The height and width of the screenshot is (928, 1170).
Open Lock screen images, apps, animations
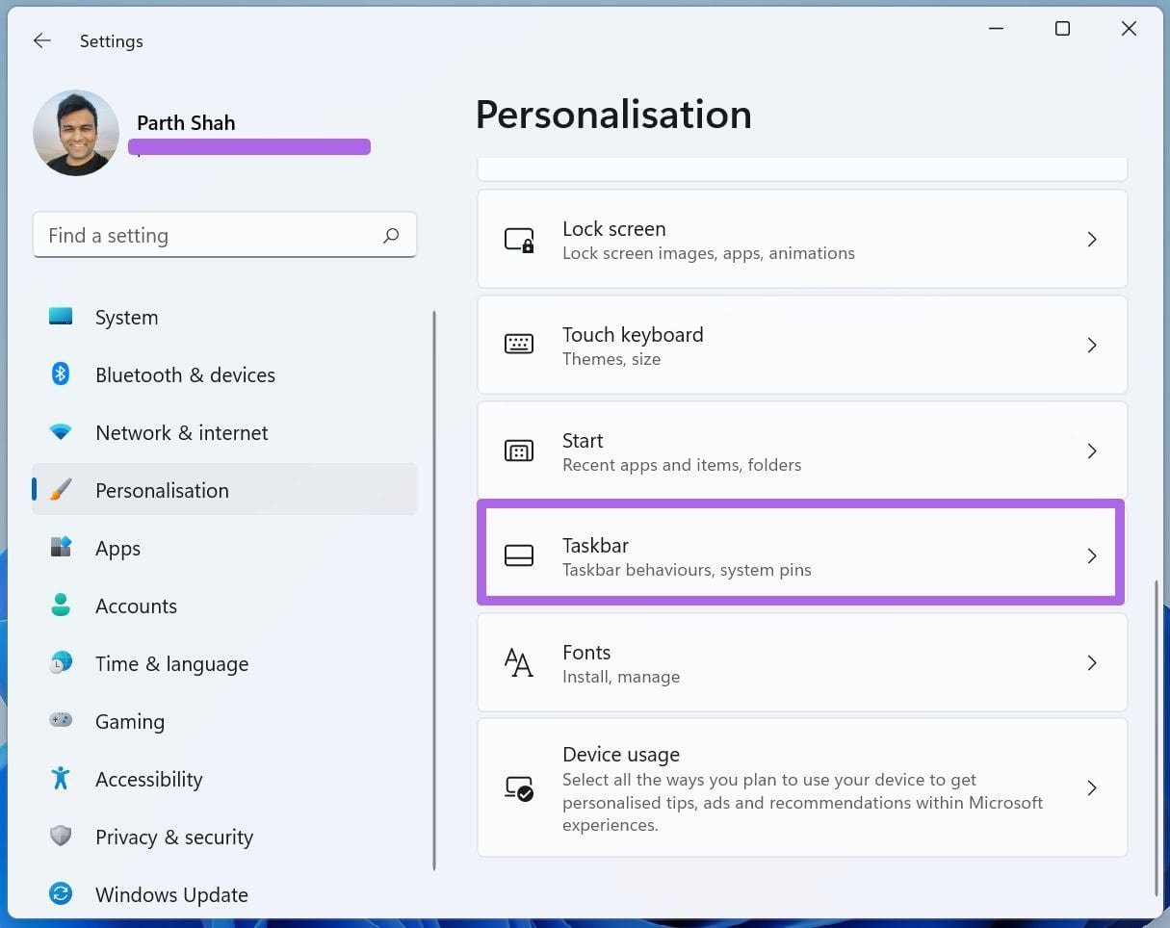coord(802,239)
